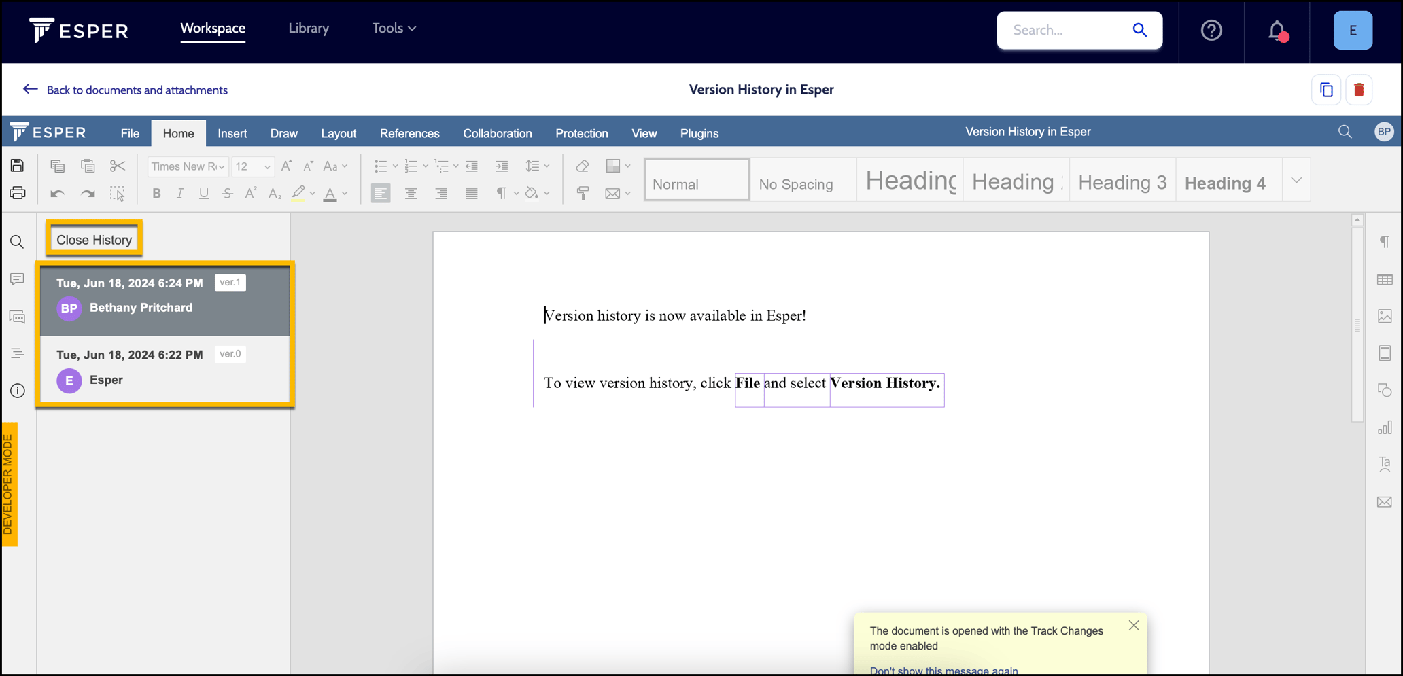1403x676 pixels.
Task: Switch to the Collaboration tab
Action: (498, 133)
